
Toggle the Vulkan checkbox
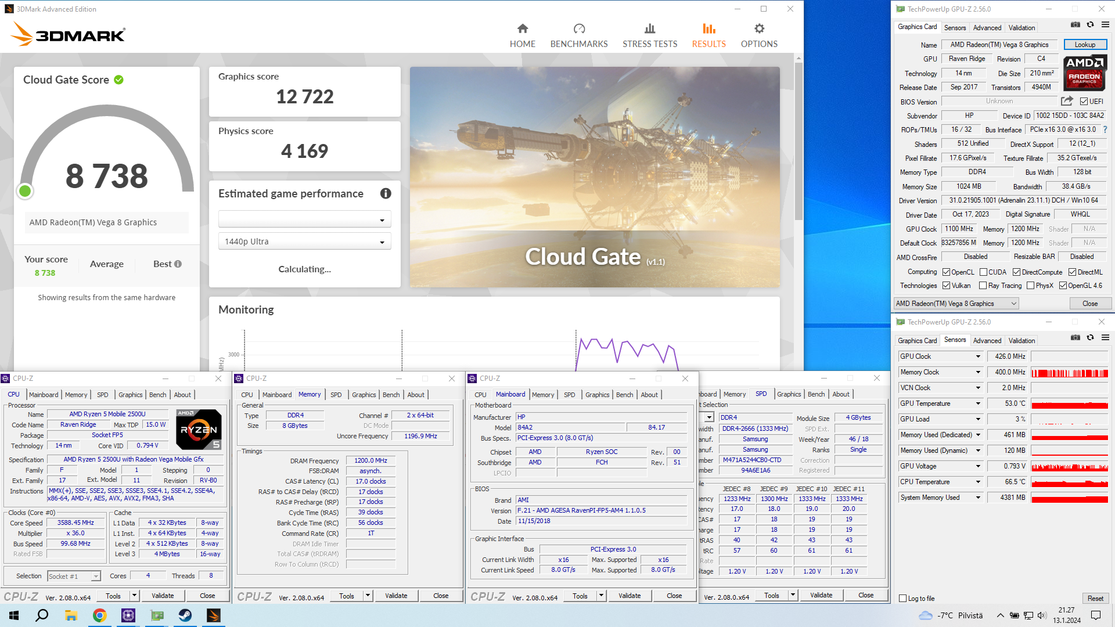(946, 286)
